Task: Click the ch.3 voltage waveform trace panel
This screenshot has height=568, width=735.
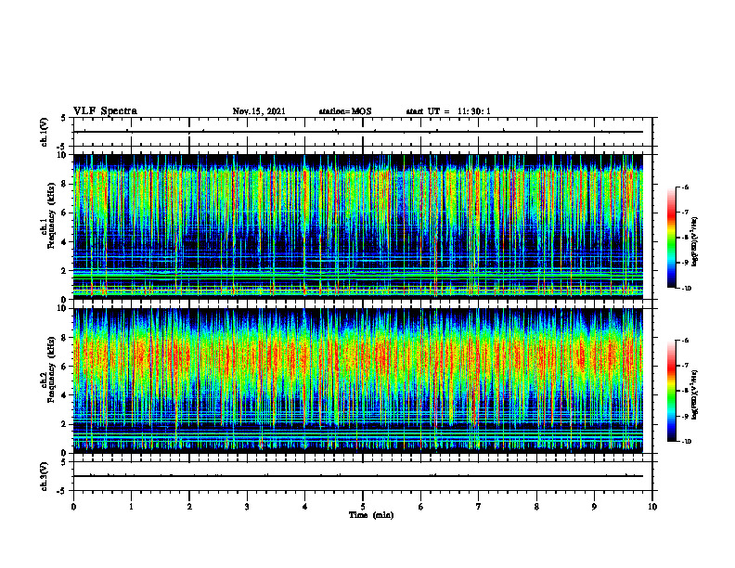Action: coord(363,476)
